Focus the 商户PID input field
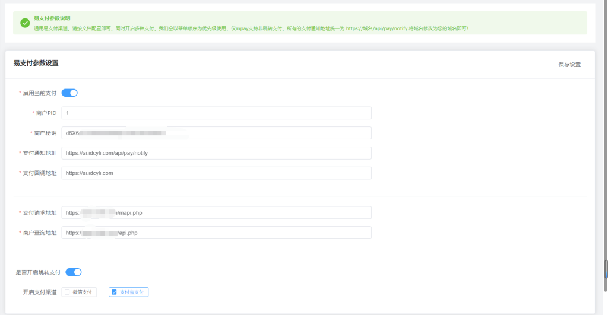The height and width of the screenshot is (315, 608). click(x=216, y=113)
